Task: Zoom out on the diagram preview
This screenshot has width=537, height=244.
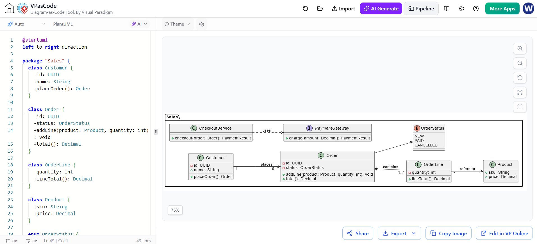Action: (x=520, y=63)
